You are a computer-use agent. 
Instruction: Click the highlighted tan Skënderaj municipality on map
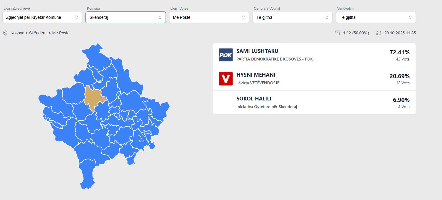[x=93, y=98]
